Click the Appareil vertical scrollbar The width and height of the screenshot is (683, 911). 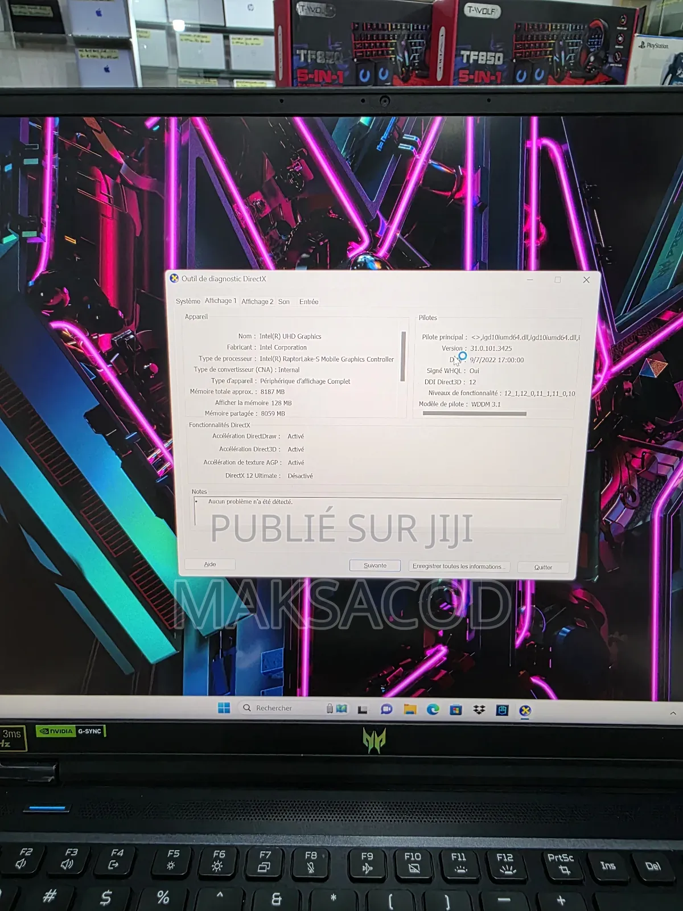403,356
